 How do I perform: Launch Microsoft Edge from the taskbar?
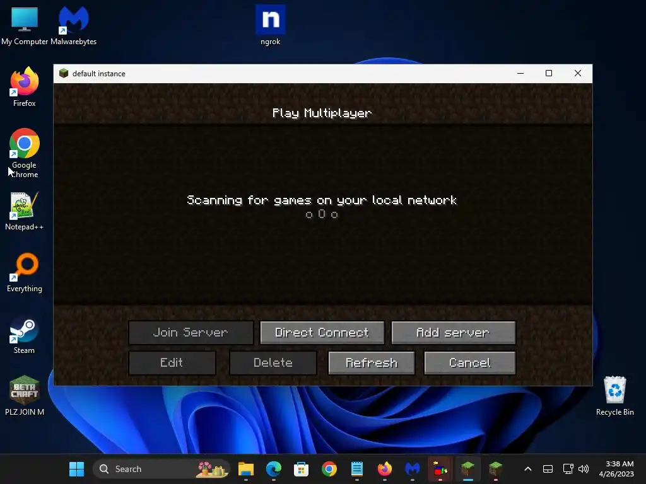[x=274, y=469]
